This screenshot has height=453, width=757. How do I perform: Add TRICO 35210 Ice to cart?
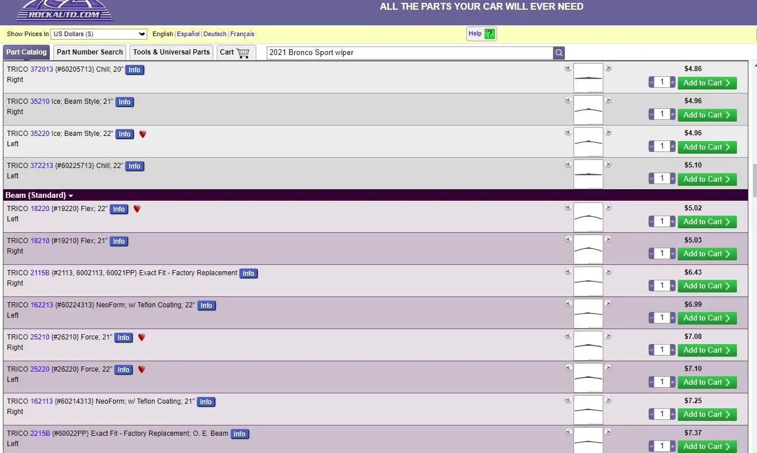(707, 115)
